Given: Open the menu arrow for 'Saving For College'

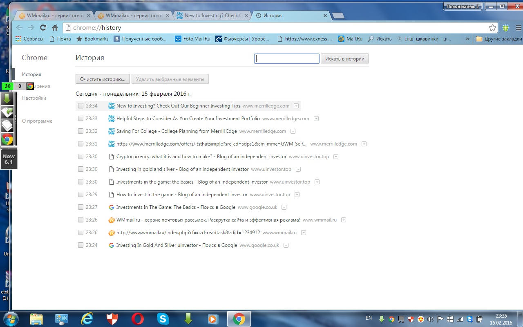Looking at the screenshot, I should pyautogui.click(x=293, y=131).
